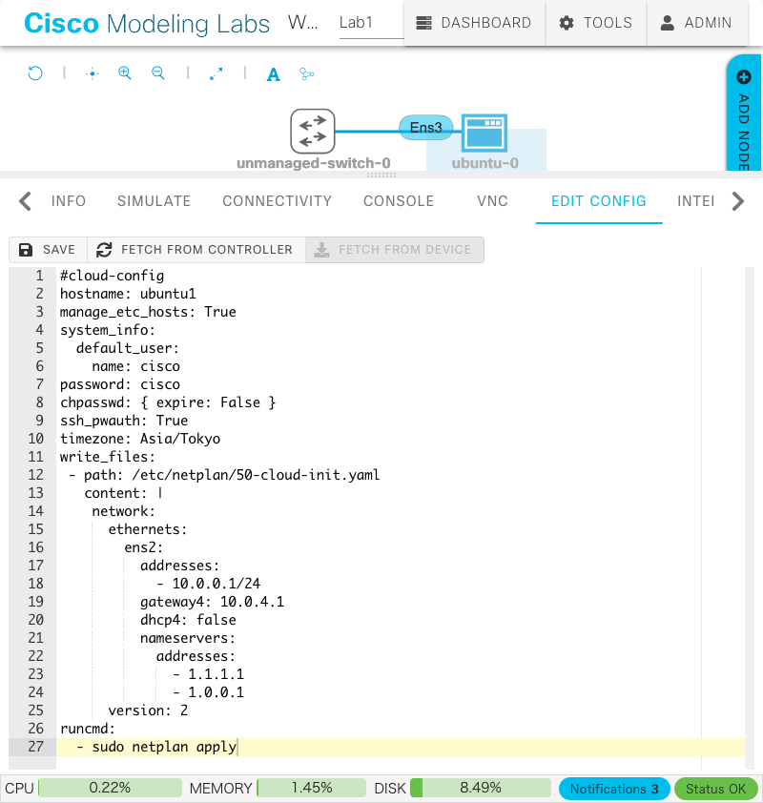Fetch config from controller
The image size is (763, 803).
click(196, 250)
